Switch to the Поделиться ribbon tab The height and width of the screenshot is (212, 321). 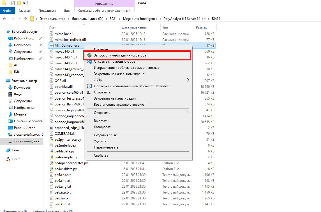[x=47, y=11]
